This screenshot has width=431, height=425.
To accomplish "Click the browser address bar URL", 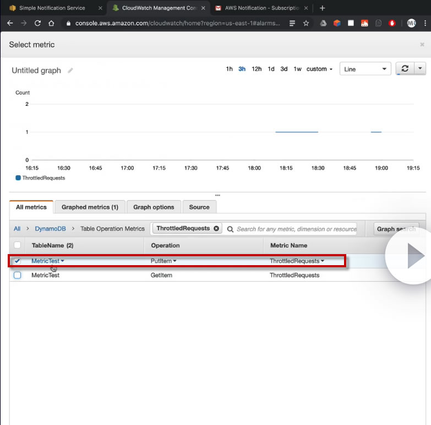I will pos(178,23).
